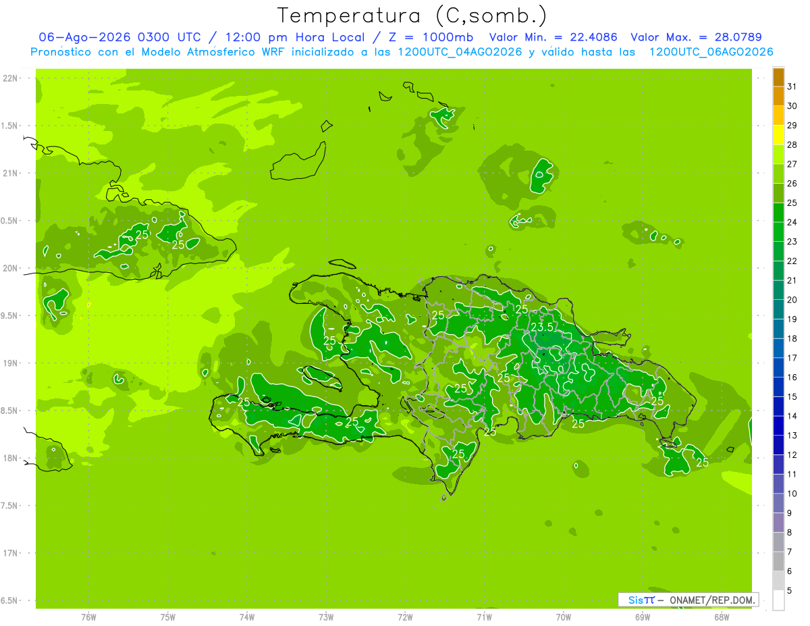The height and width of the screenshot is (626, 810).
Task: Pick the teal colorbar band between 19 and 20
Action: (778, 309)
